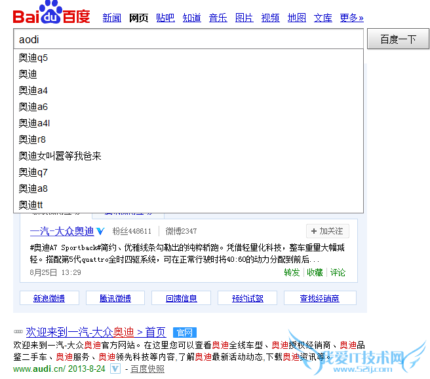This screenshot has width=430, height=379.
Task: Open the 地图 map tab
Action: click(x=297, y=18)
